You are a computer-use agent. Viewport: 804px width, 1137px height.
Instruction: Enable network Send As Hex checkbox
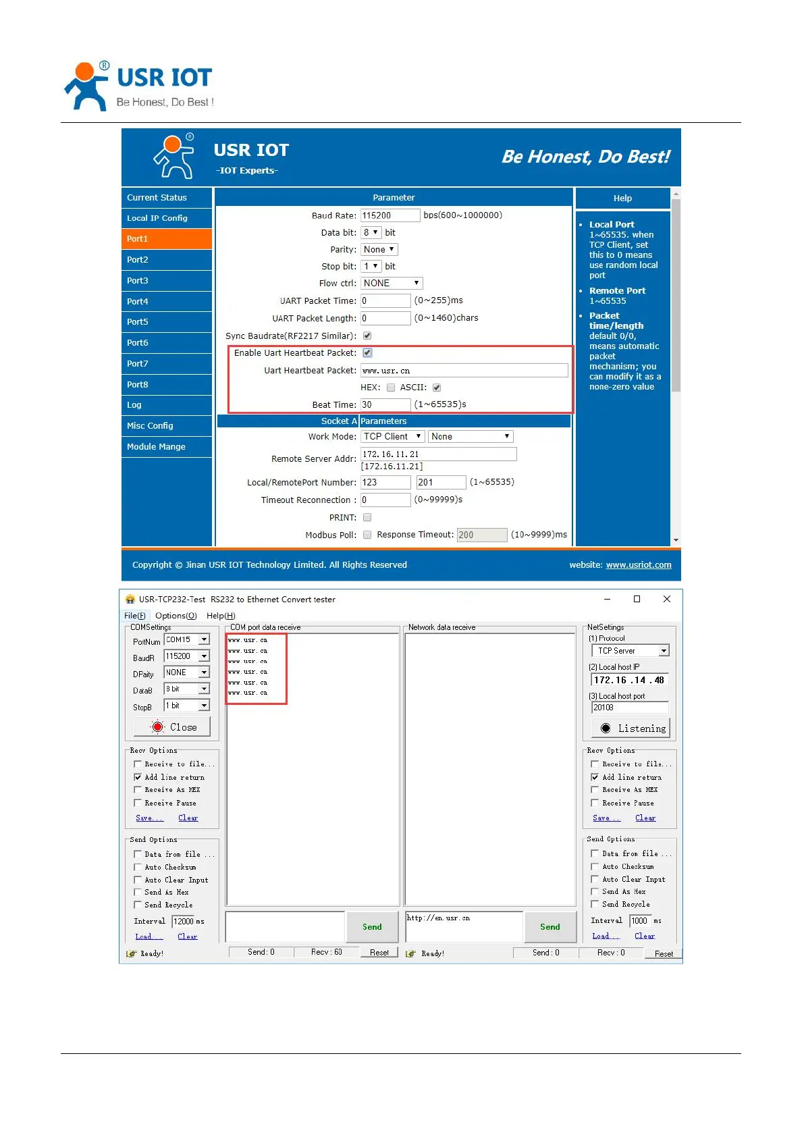coord(595,891)
